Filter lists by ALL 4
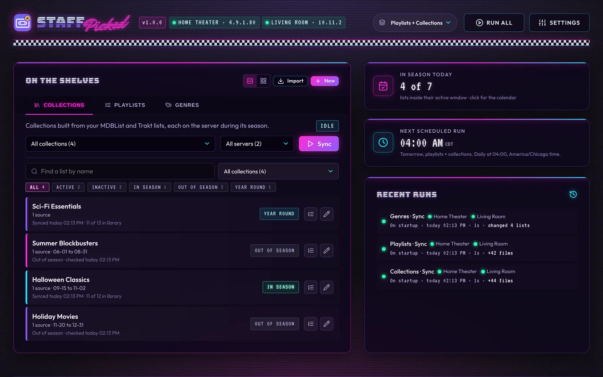The height and width of the screenshot is (377, 603). (37, 187)
